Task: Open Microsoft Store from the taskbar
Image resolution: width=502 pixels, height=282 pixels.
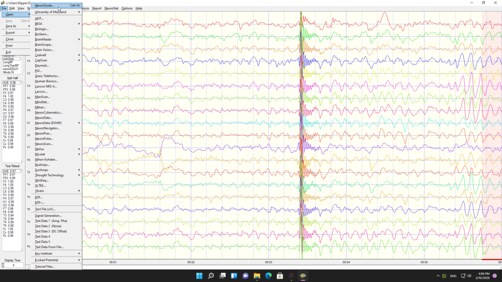Action: pos(280,276)
